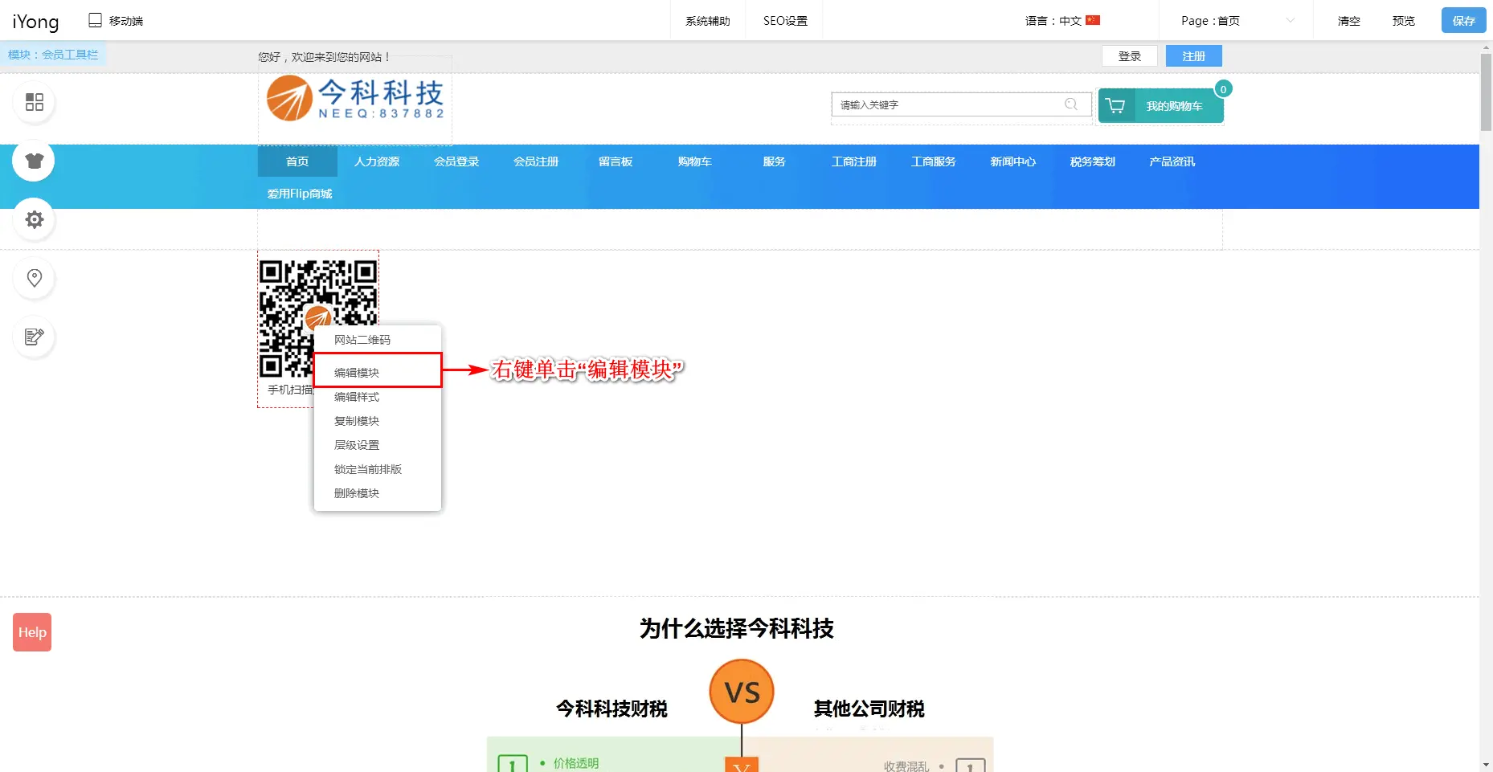The height and width of the screenshot is (772, 1493).
Task: Click the search magnifier icon
Action: (1070, 104)
